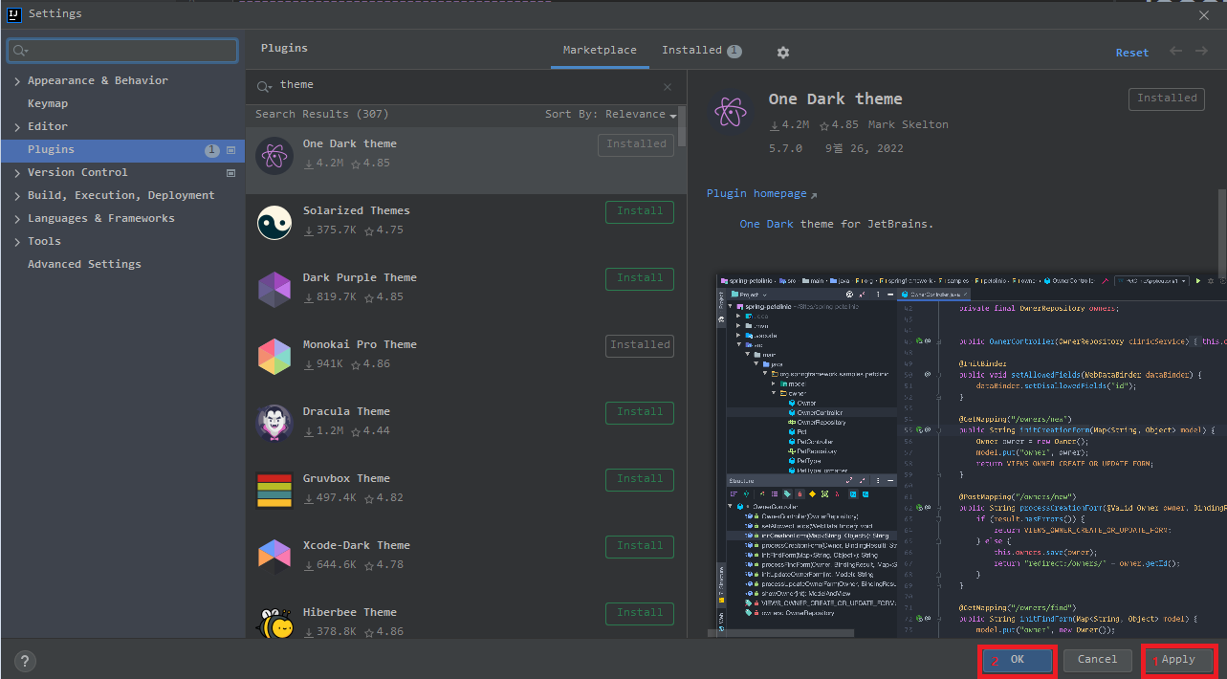Click version 5.7.0 text in plugin details
The width and height of the screenshot is (1227, 679).
click(x=785, y=149)
